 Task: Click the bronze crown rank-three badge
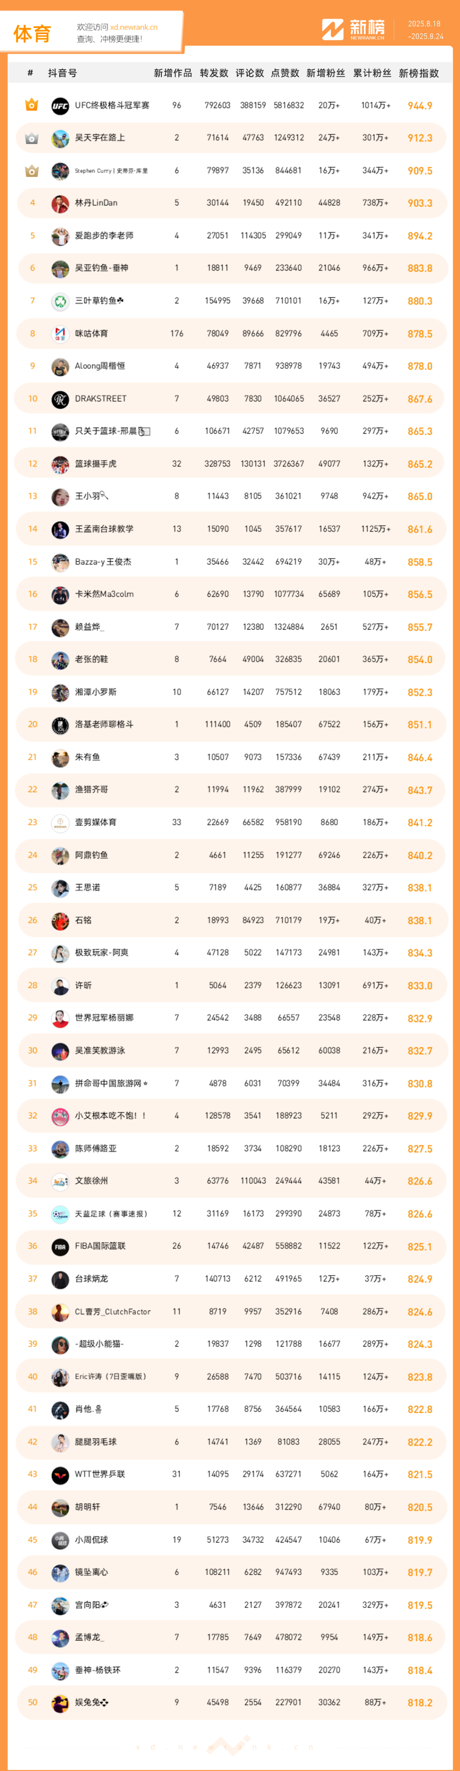32,170
